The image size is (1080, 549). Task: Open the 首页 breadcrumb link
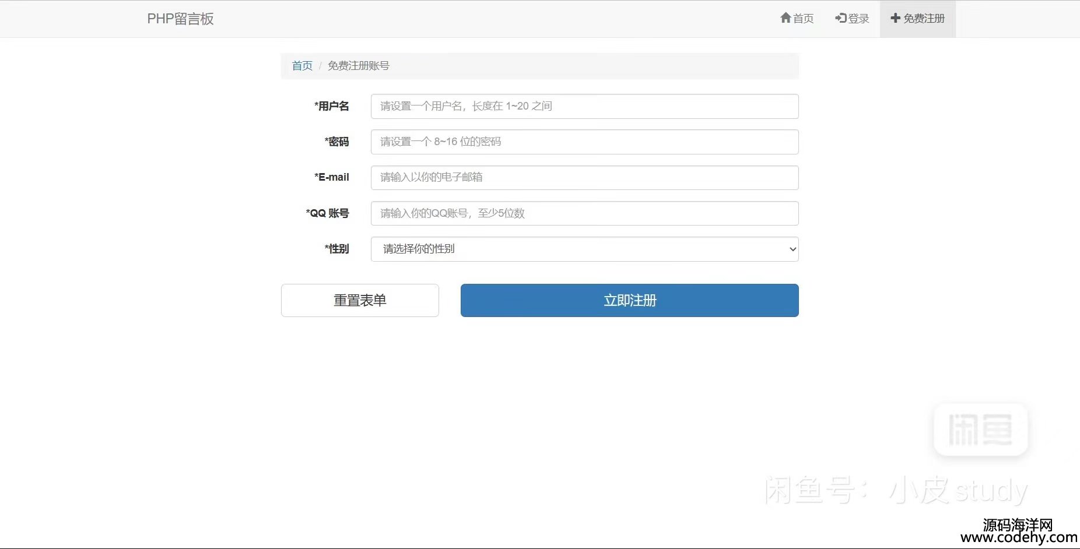(x=302, y=66)
